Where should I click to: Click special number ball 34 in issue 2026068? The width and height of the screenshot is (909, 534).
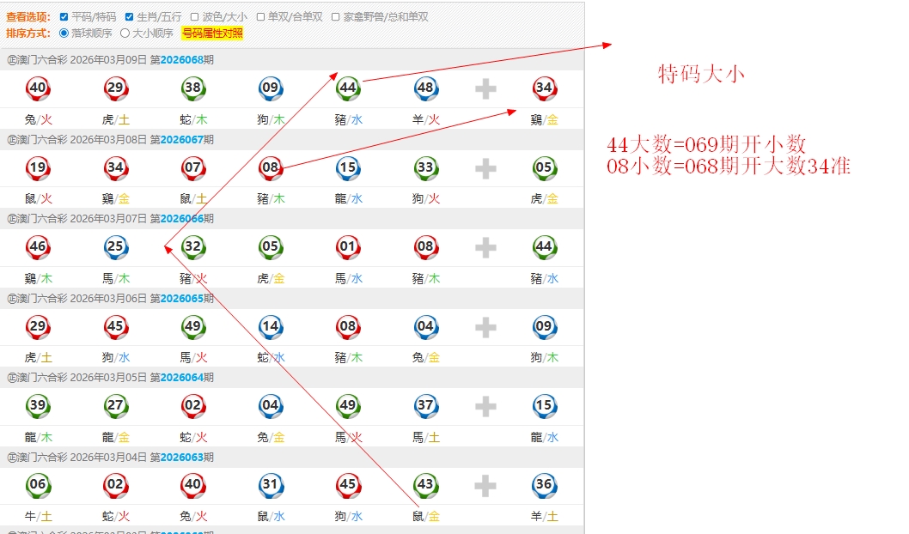coord(544,88)
